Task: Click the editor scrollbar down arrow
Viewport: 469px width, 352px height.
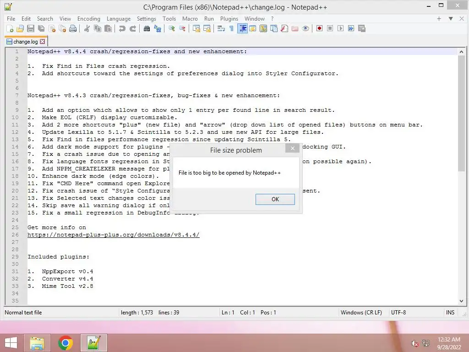Action: coord(461,301)
